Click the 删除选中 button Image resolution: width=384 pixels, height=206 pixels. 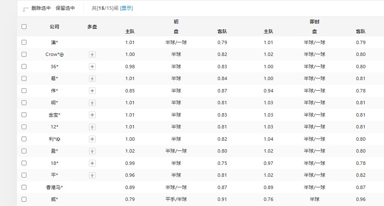(x=41, y=8)
